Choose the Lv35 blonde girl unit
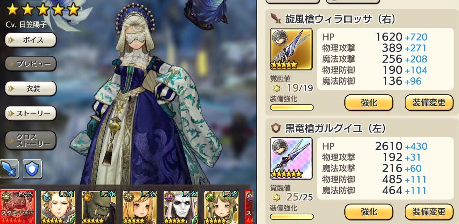The width and height of the screenshot is (459, 224). (x=140, y=207)
